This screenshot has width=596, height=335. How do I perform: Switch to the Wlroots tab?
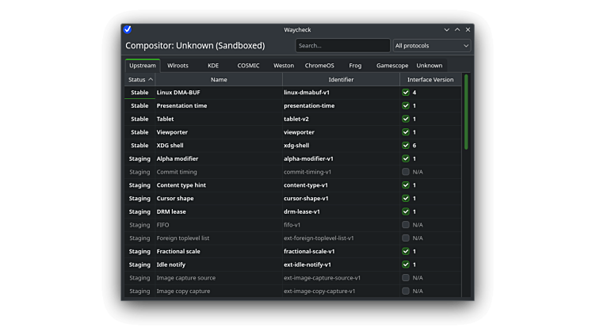(178, 66)
